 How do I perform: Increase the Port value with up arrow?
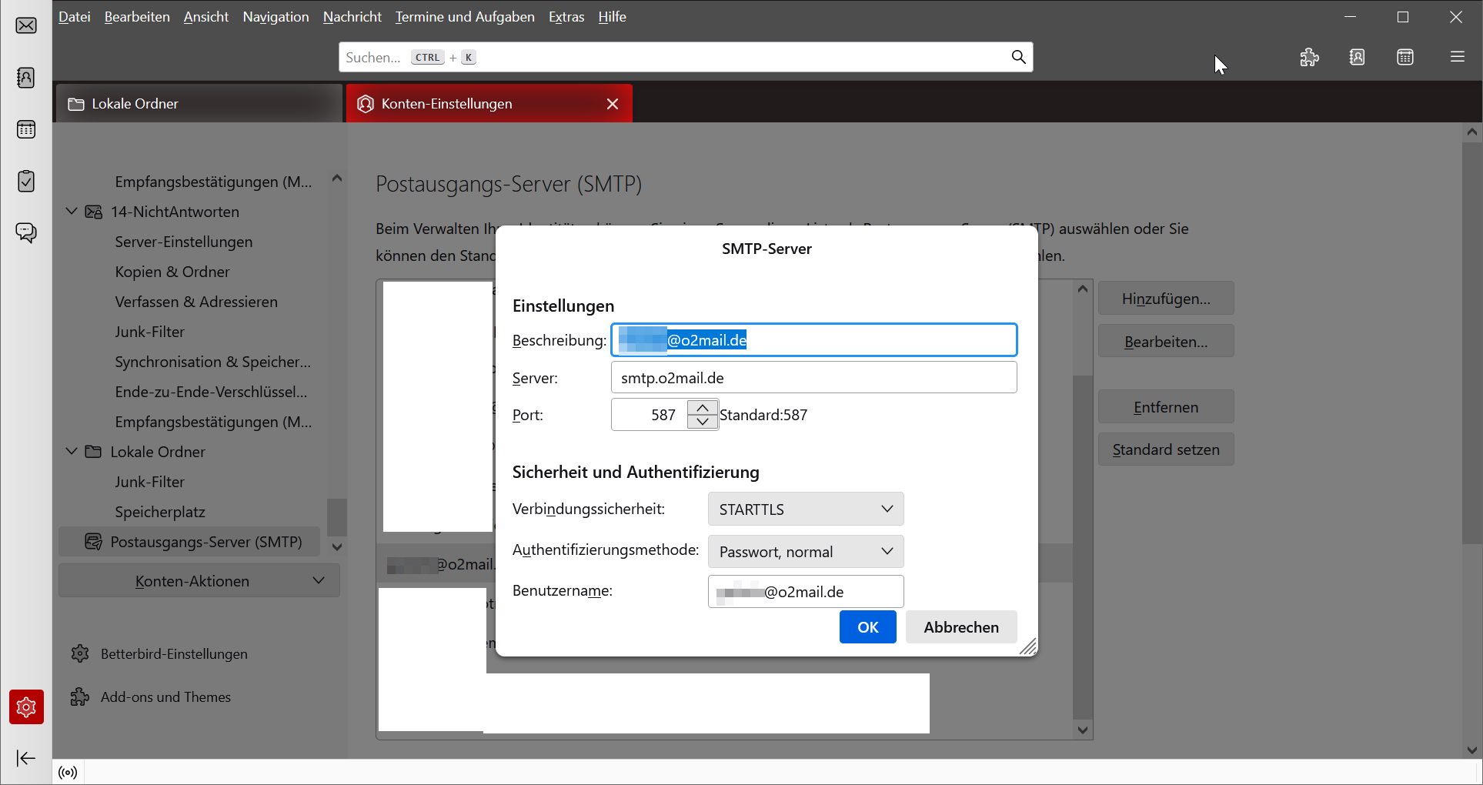703,408
